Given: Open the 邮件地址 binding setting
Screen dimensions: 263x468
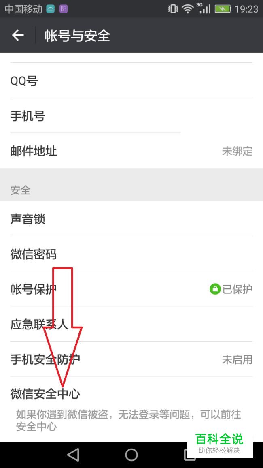Looking at the screenshot, I should pyautogui.click(x=131, y=151).
